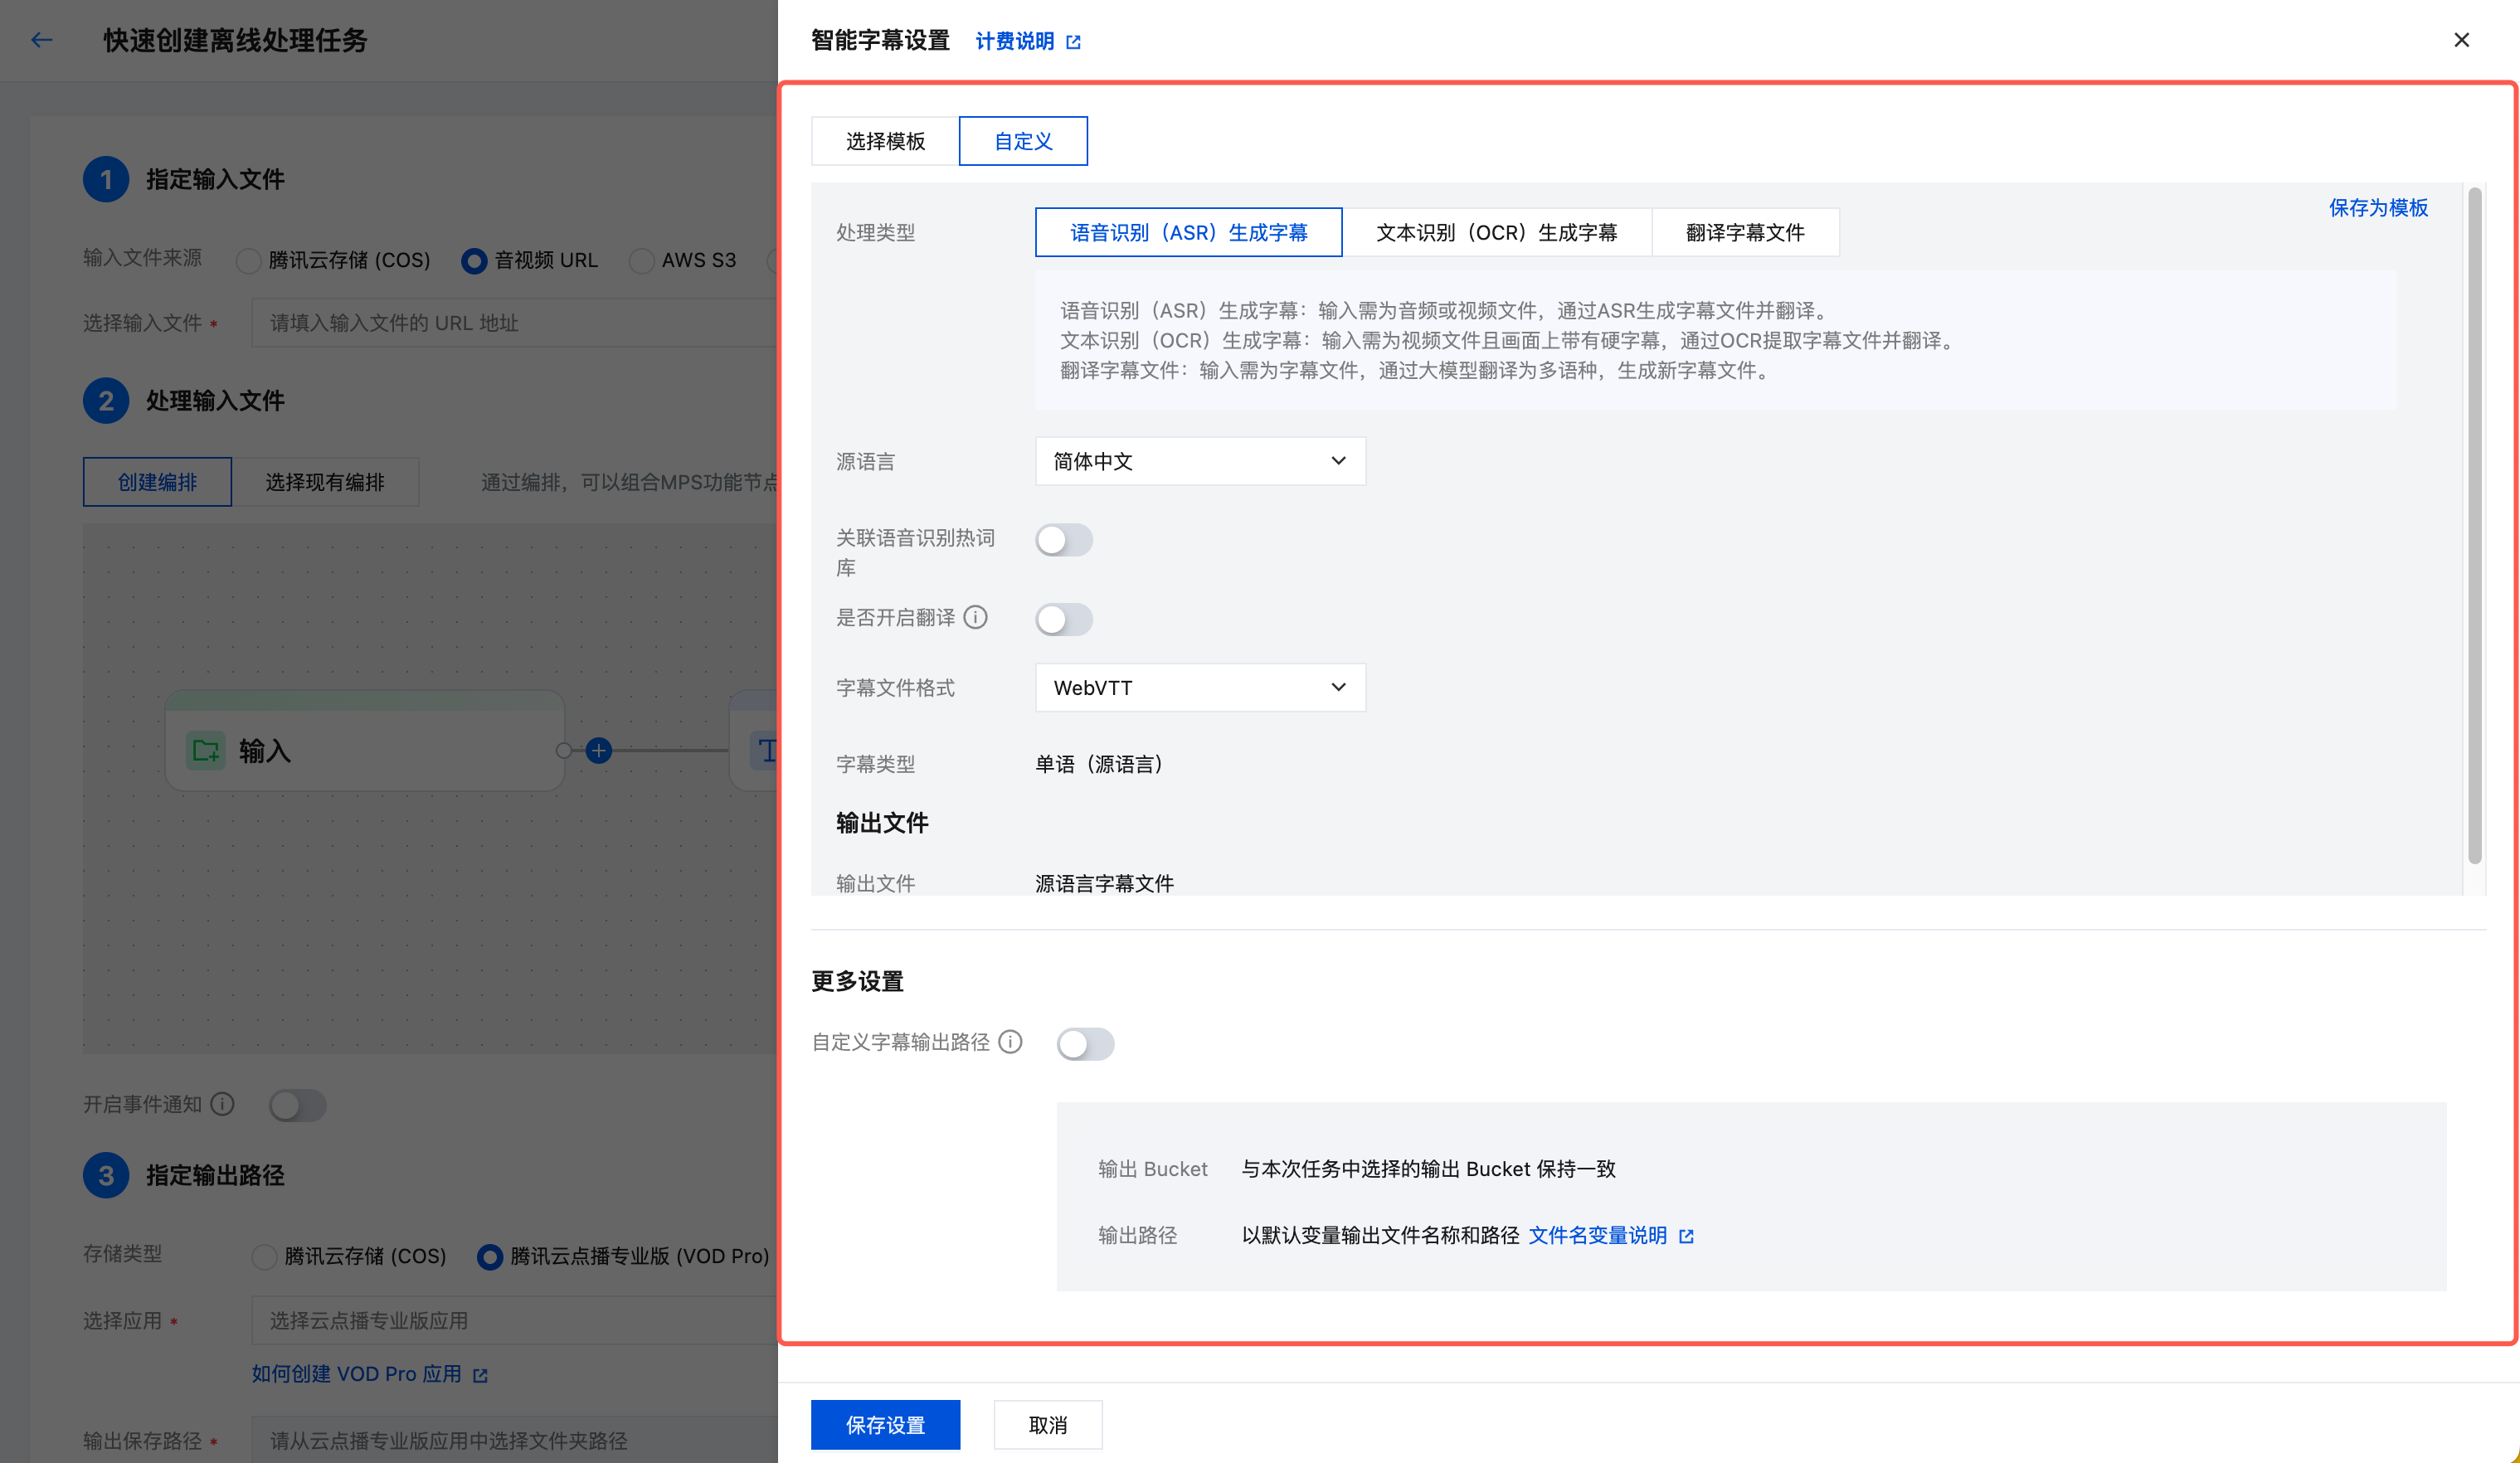2520x1463 pixels.
Task: Select 文本识别（OCR）生成字幕 processing type
Action: (x=1496, y=233)
